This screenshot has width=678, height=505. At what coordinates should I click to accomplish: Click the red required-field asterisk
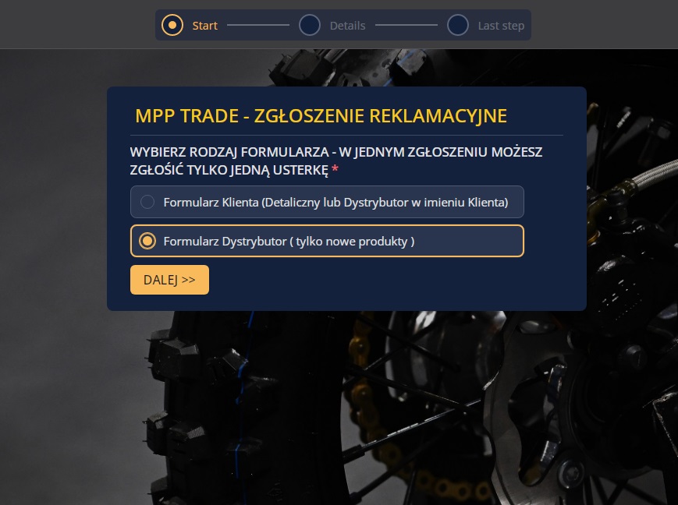tap(335, 170)
